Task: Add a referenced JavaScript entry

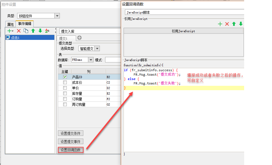Action: tap(220, 24)
